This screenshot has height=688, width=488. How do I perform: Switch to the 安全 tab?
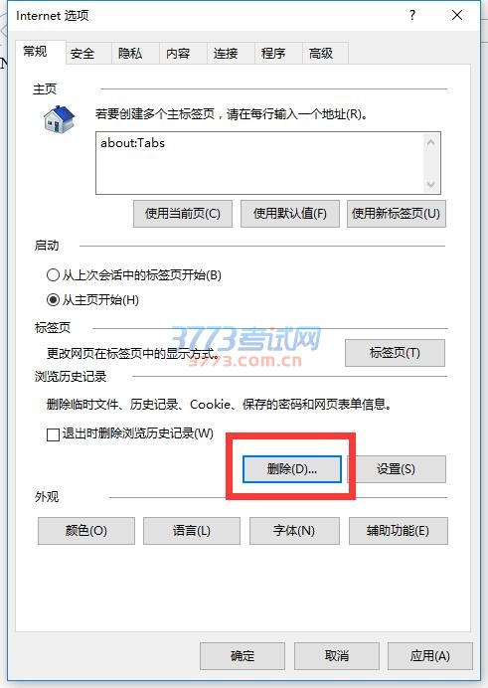(82, 54)
